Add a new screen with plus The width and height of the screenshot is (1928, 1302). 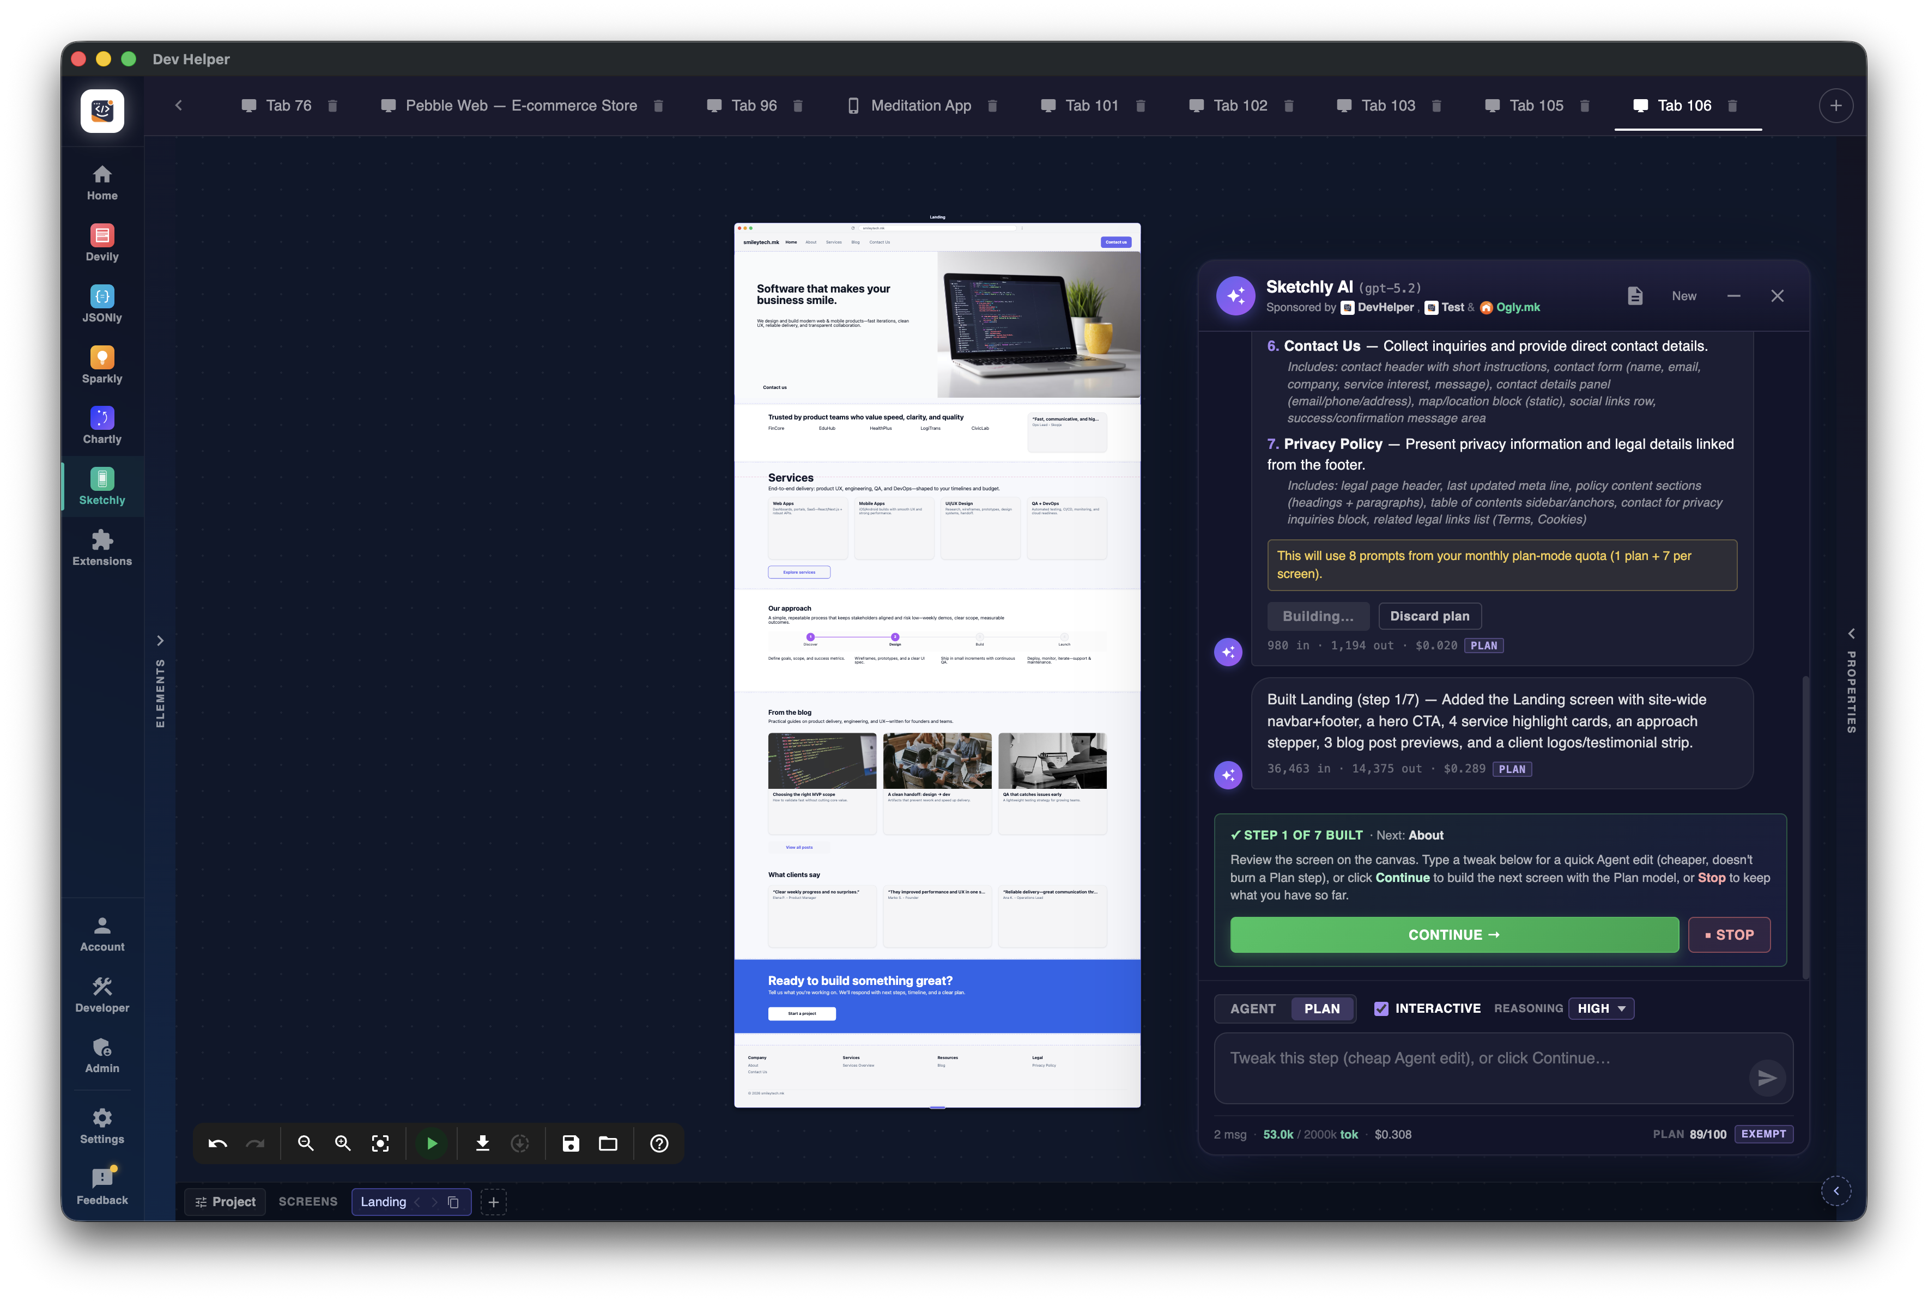(494, 1202)
